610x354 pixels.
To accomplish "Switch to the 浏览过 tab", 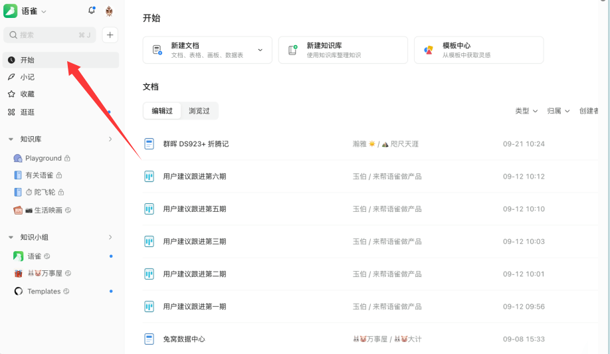I will (x=199, y=111).
